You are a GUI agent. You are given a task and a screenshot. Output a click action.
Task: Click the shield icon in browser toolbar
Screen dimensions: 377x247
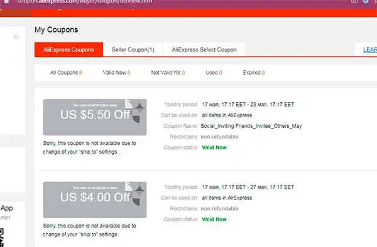[x=366, y=1]
